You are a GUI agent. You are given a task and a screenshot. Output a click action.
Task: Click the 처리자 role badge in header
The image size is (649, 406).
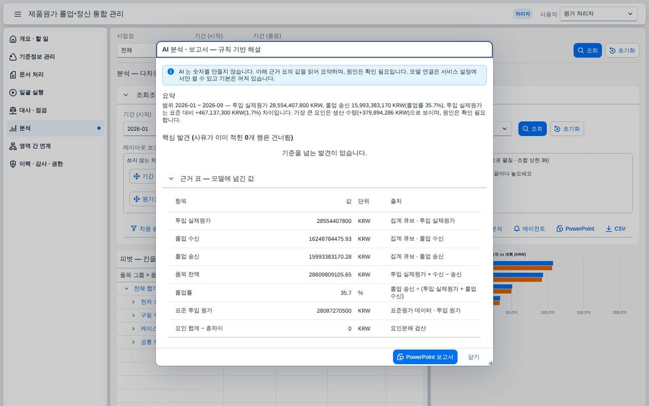click(523, 14)
